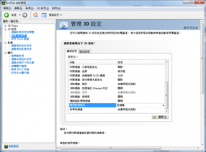This screenshot has width=206, height=152.
Task: Switch to the 程式設定 tab
Action: [84, 52]
